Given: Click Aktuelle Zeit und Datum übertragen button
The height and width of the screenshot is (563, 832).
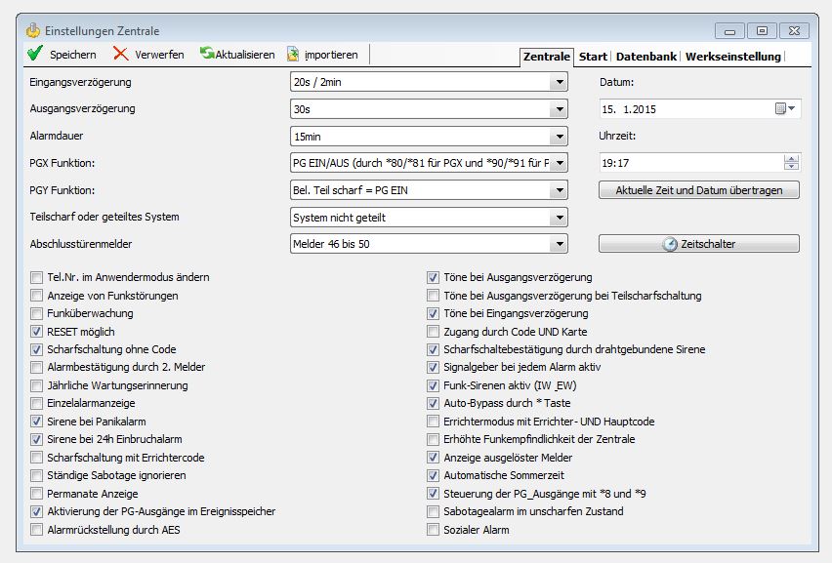Looking at the screenshot, I should click(x=698, y=190).
